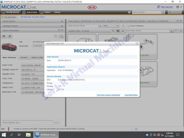Viewport: 184px width, 138px height.
Task: Open the Transfer dropdown arrow
Action: (181, 12)
